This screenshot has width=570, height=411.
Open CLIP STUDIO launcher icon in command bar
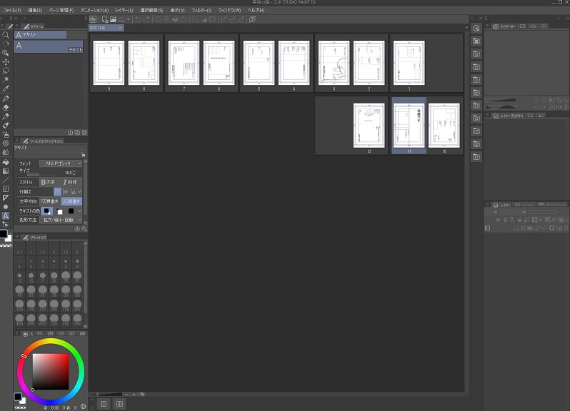[93, 19]
